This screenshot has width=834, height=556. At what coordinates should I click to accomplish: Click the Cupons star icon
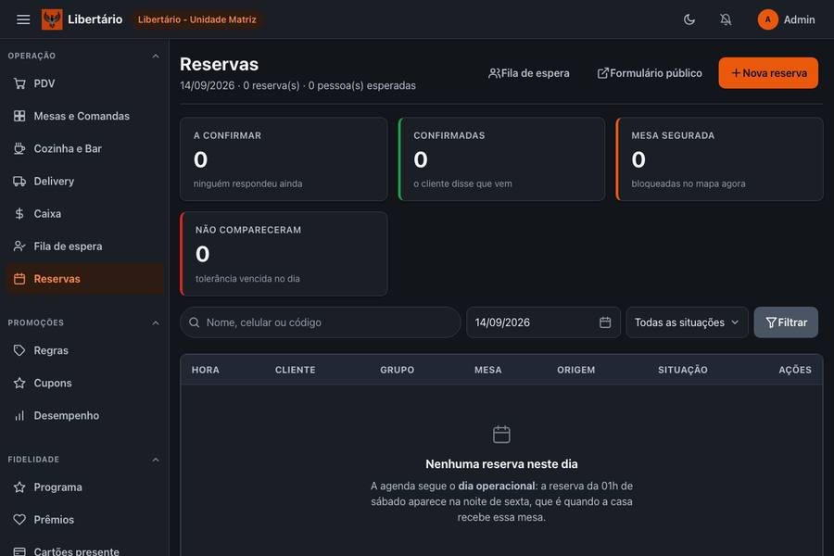pyautogui.click(x=19, y=383)
